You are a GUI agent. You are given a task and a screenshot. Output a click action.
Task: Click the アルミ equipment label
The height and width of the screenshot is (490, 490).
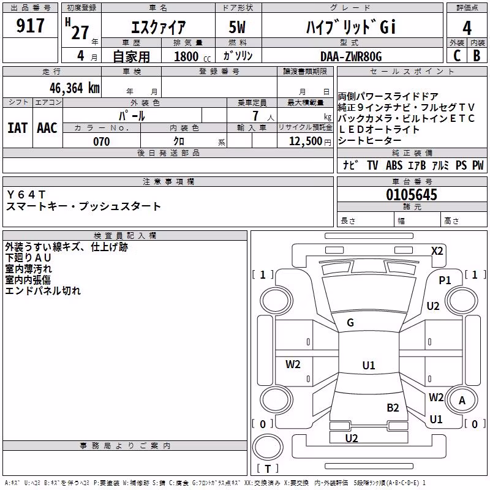[x=440, y=165]
